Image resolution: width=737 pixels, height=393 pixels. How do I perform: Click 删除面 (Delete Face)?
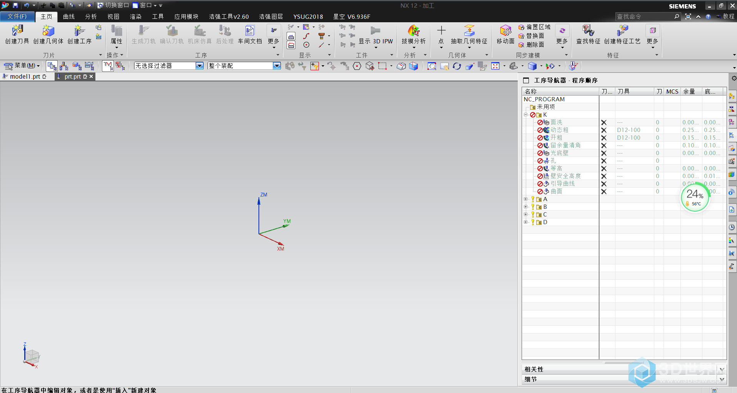coord(531,45)
